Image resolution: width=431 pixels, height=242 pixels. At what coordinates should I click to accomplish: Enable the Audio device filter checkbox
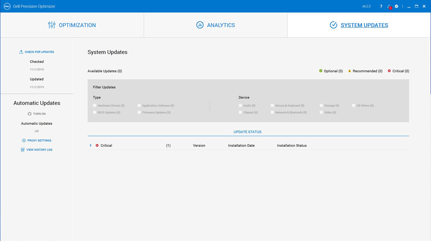(240, 105)
